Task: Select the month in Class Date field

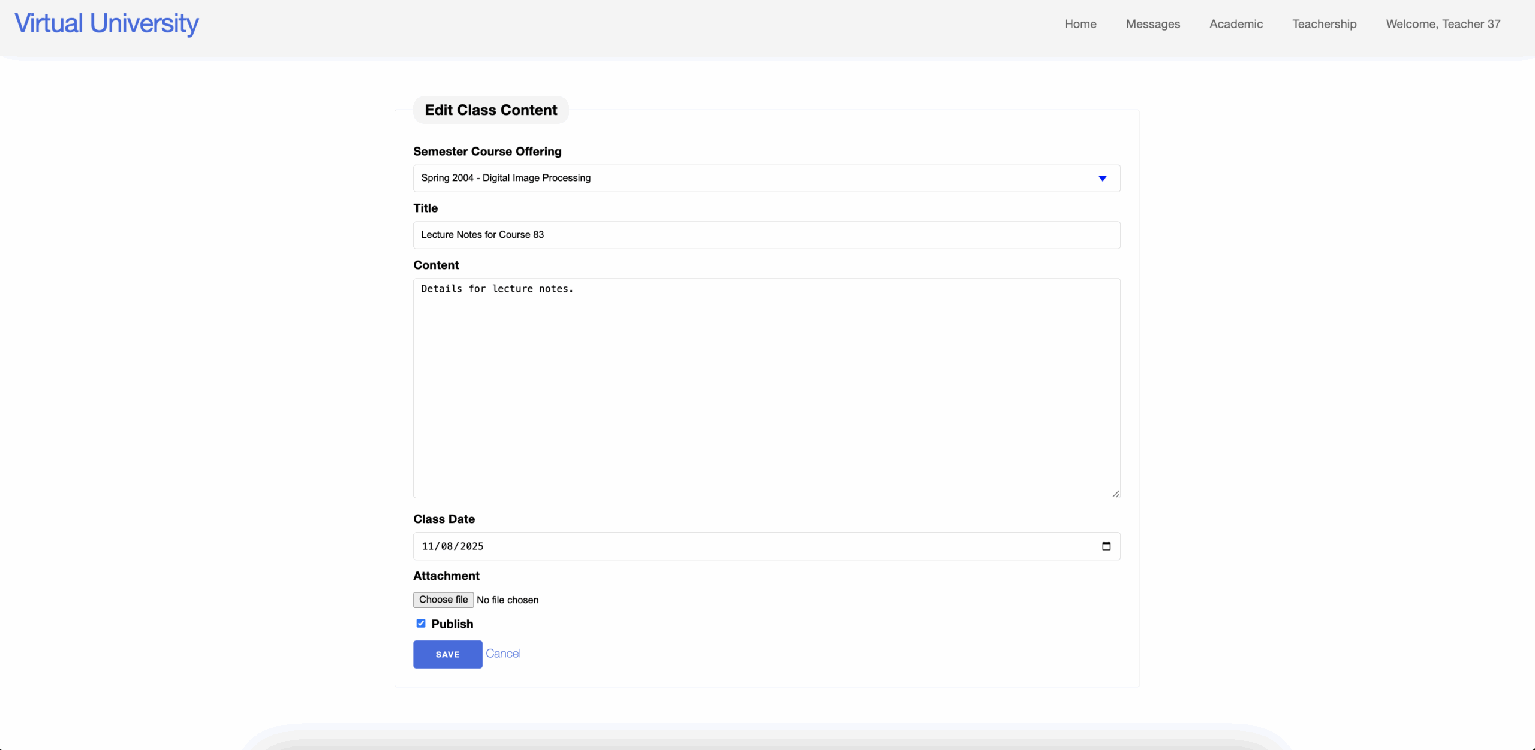Action: [428, 546]
